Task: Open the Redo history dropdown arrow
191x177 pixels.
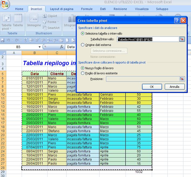Action: (21, 40)
